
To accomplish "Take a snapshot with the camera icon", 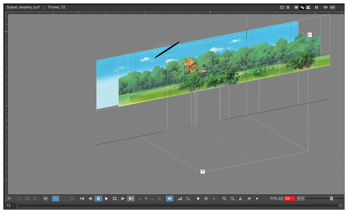I will (x=27, y=199).
